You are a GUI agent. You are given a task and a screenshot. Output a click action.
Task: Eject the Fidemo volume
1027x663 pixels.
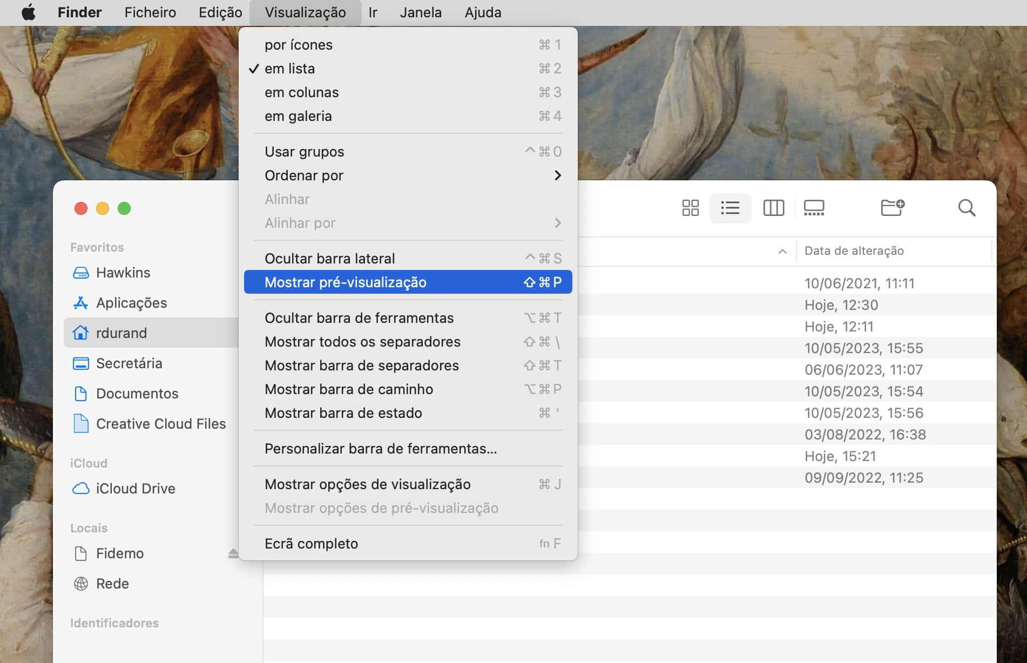[233, 553]
